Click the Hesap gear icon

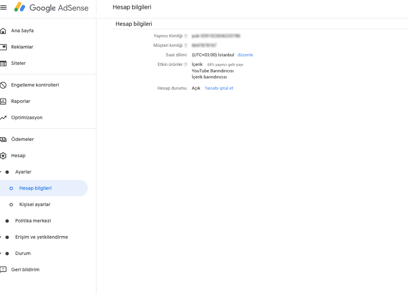click(x=3, y=156)
